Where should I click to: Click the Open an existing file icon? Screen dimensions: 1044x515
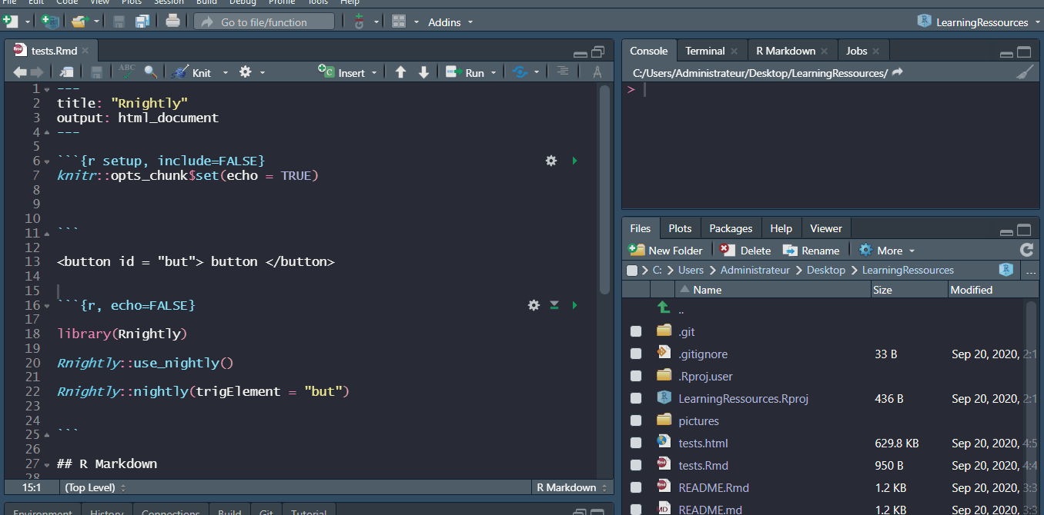(79, 22)
